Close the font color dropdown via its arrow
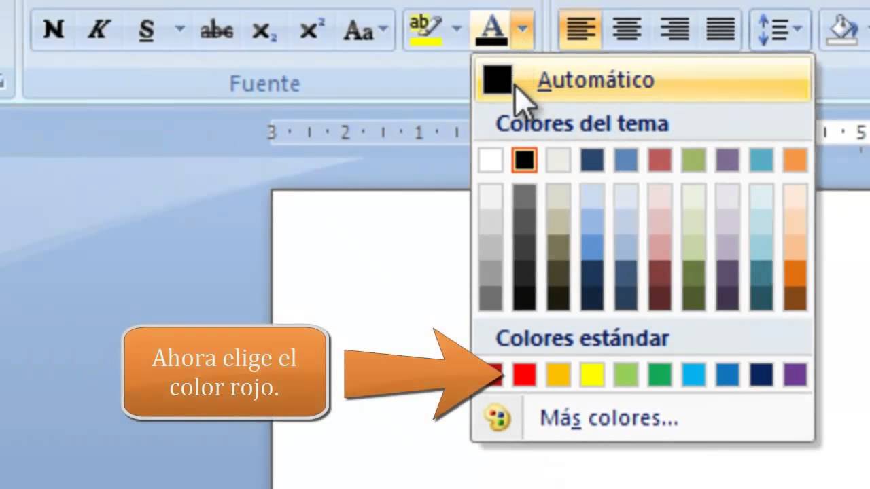870x489 pixels. coord(522,29)
